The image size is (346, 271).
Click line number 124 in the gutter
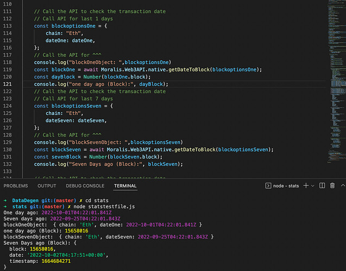point(7,106)
